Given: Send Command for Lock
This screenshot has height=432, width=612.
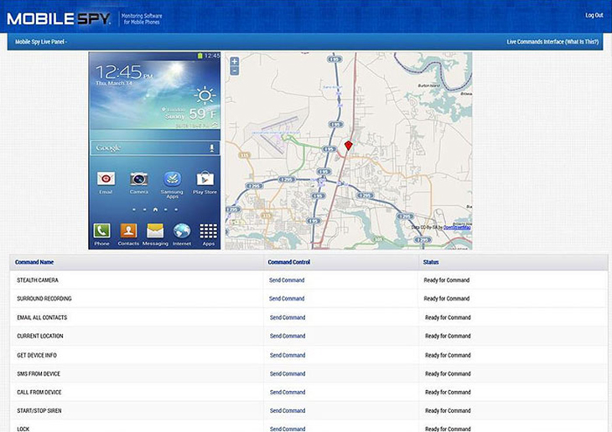Looking at the screenshot, I should [x=288, y=429].
